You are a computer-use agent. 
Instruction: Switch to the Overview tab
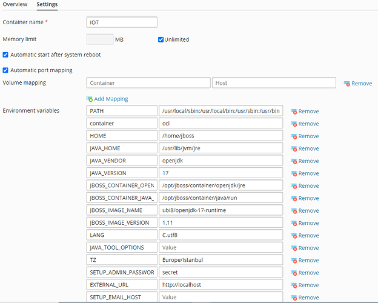coord(15,4)
